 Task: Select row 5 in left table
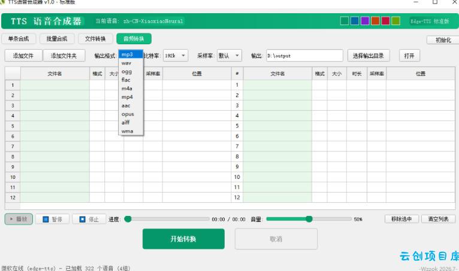(x=13, y=126)
